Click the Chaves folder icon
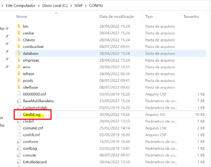This screenshot has height=167, width=211. [19, 40]
